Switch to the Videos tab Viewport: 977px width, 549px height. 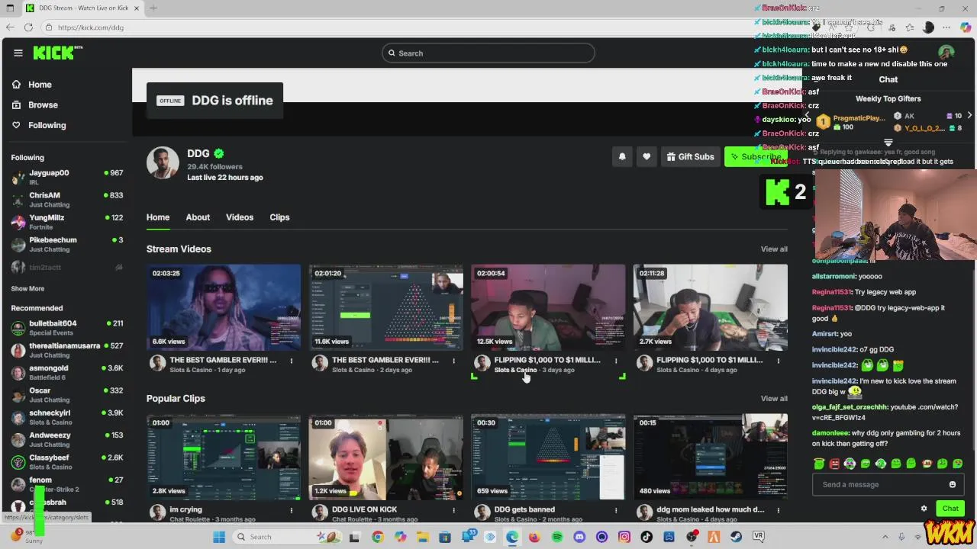[x=240, y=217]
